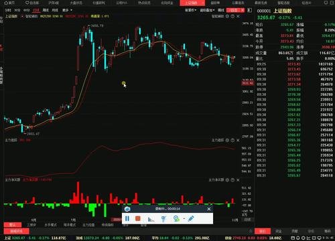Click the first red bottom-left template button
The image size is (335, 241).
[13, 225]
